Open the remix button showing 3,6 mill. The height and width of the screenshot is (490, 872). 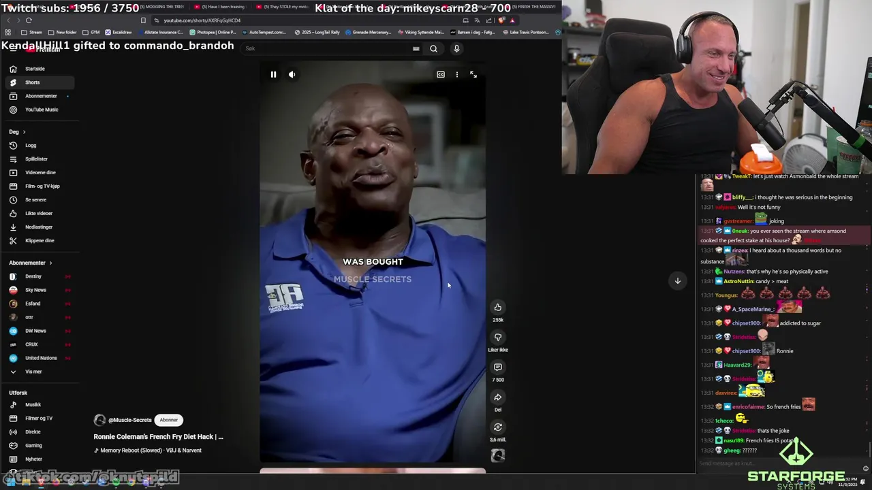pyautogui.click(x=498, y=427)
